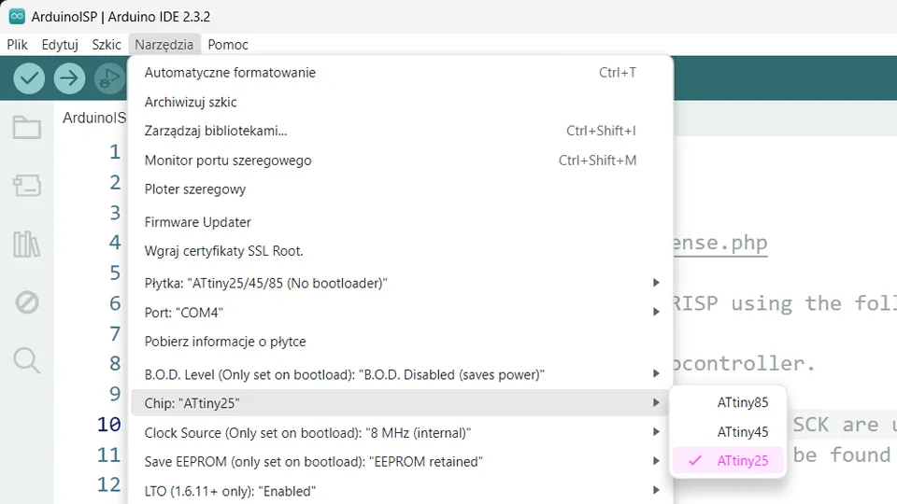Image resolution: width=897 pixels, height=504 pixels.
Task: Select the ATtiny85 chip option
Action: tap(742, 402)
